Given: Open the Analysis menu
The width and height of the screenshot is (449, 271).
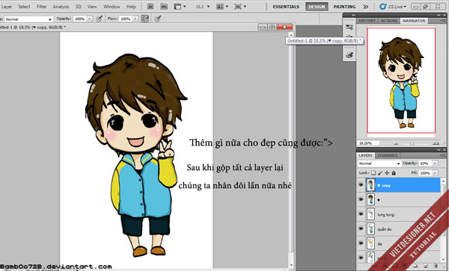Looking at the screenshot, I should pyautogui.click(x=61, y=6).
